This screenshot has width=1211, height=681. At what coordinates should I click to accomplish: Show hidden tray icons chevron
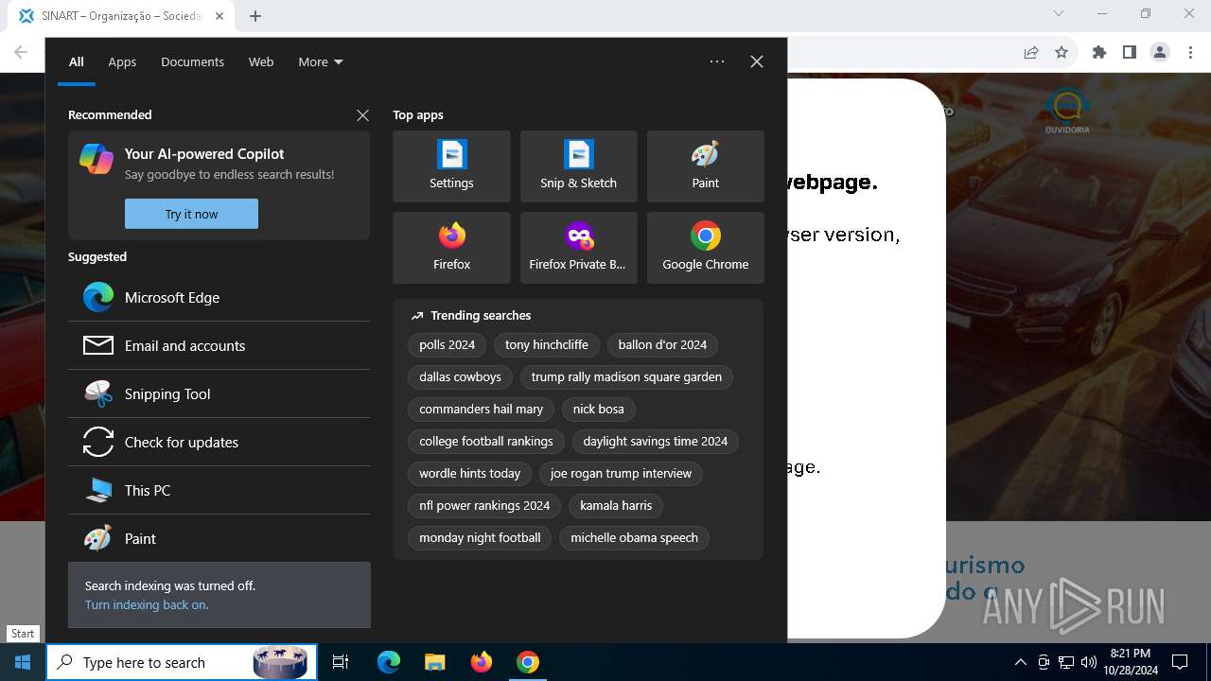1020,662
